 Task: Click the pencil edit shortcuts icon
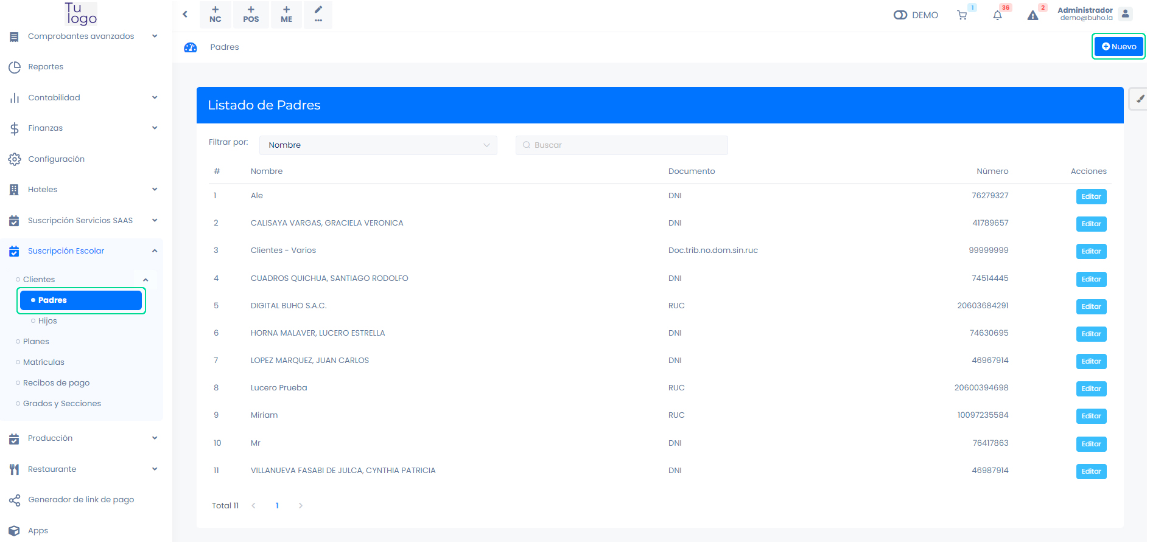(318, 15)
